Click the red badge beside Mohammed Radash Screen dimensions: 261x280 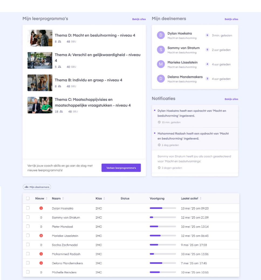pos(41,254)
